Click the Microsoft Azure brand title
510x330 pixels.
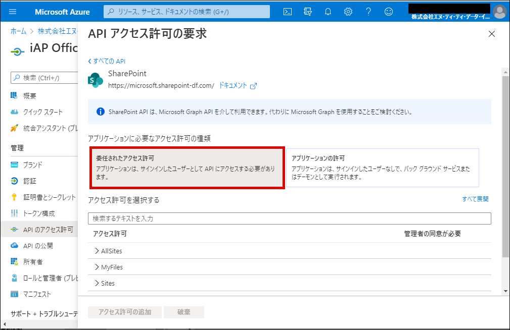tap(62, 12)
